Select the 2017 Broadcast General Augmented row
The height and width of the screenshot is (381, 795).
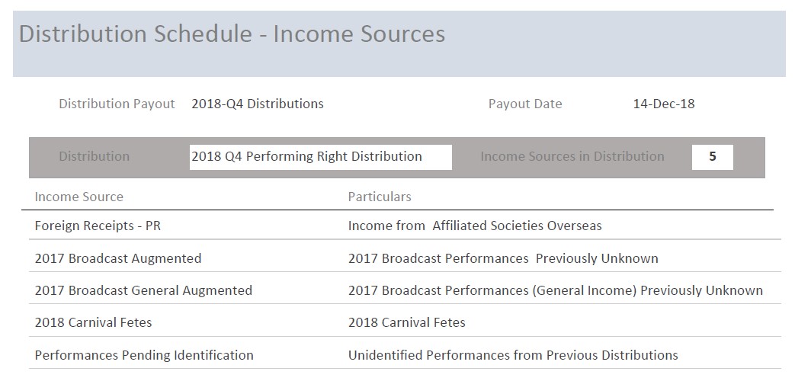click(143, 290)
